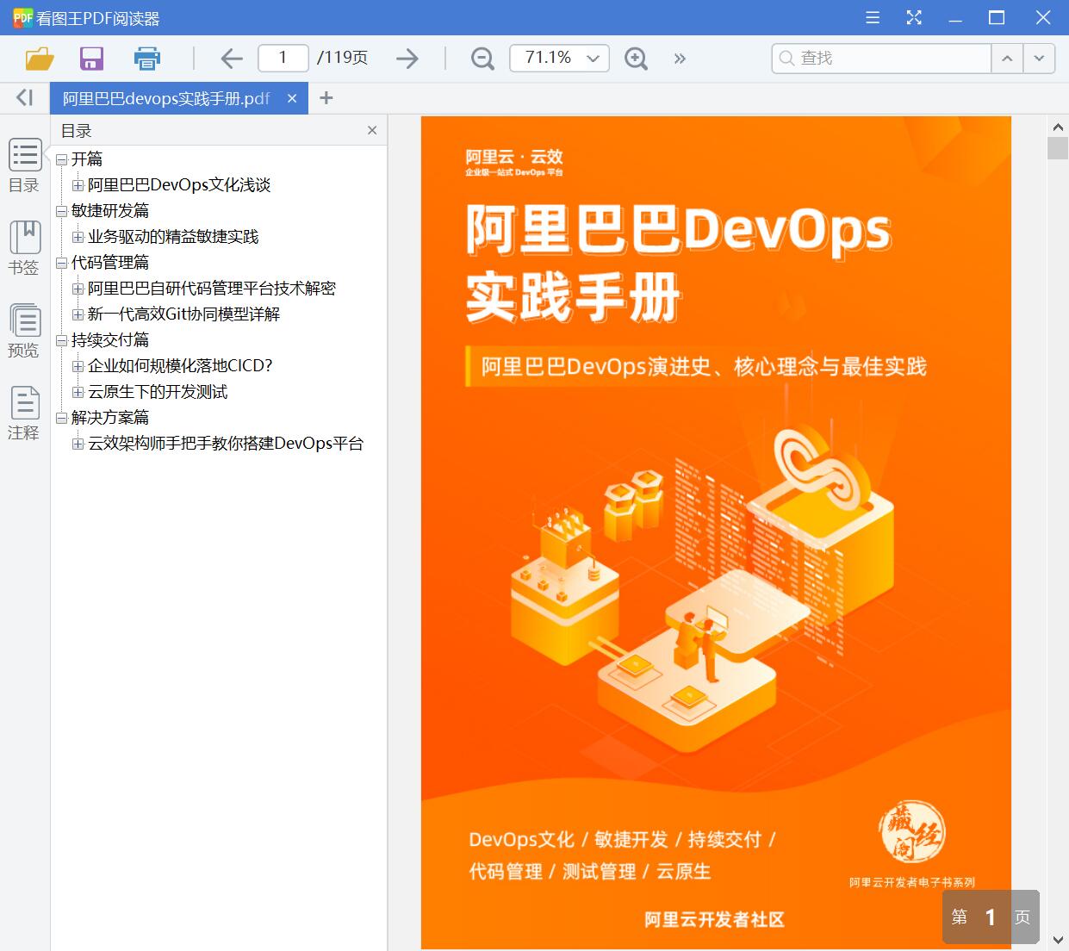The image size is (1069, 951).
Task: Jump to 代码管理篇 chapter
Action: pyautogui.click(x=110, y=262)
